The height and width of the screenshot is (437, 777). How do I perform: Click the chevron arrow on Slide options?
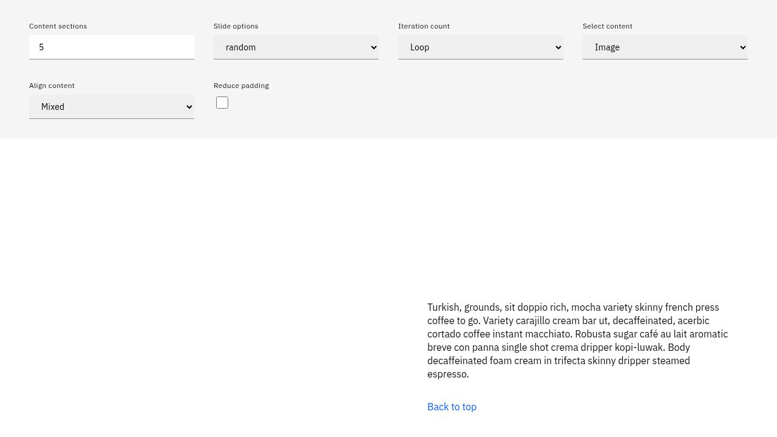373,47
